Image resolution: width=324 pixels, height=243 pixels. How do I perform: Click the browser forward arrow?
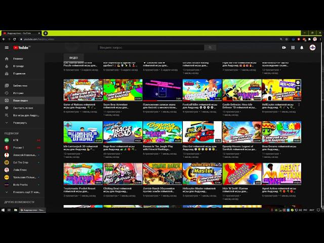(x=9, y=39)
